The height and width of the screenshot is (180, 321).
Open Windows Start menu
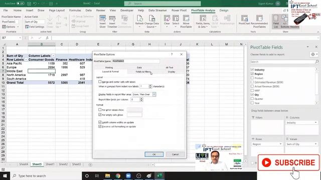[5, 175]
